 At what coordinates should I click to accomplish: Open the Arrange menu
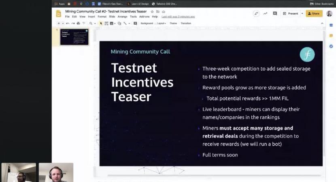tap(122, 17)
